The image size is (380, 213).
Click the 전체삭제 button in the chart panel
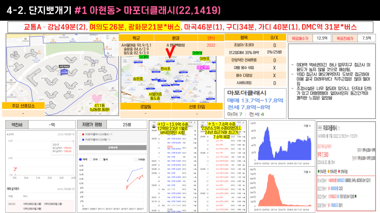112,148
